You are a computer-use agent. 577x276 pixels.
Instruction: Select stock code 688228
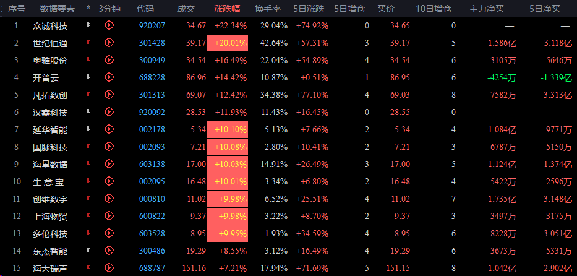152,77
